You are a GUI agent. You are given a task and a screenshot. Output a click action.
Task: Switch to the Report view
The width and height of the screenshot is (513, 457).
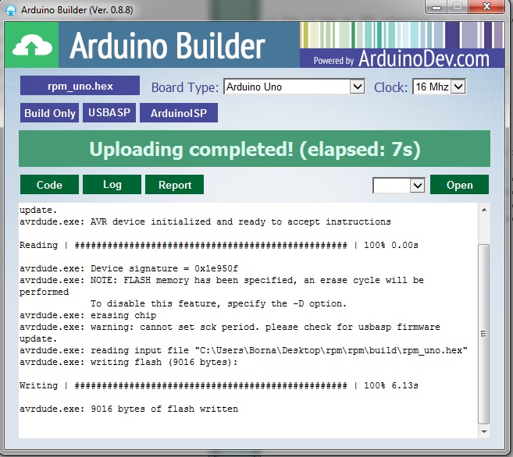coord(174,185)
